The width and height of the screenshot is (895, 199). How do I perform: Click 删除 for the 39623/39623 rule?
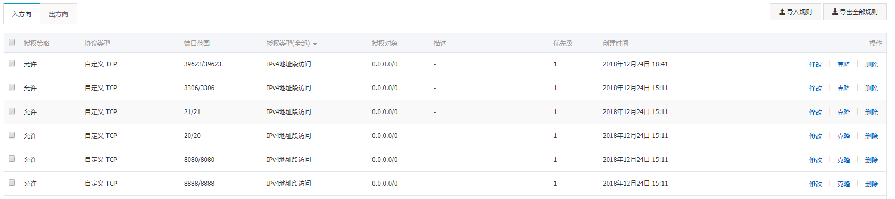[872, 64]
